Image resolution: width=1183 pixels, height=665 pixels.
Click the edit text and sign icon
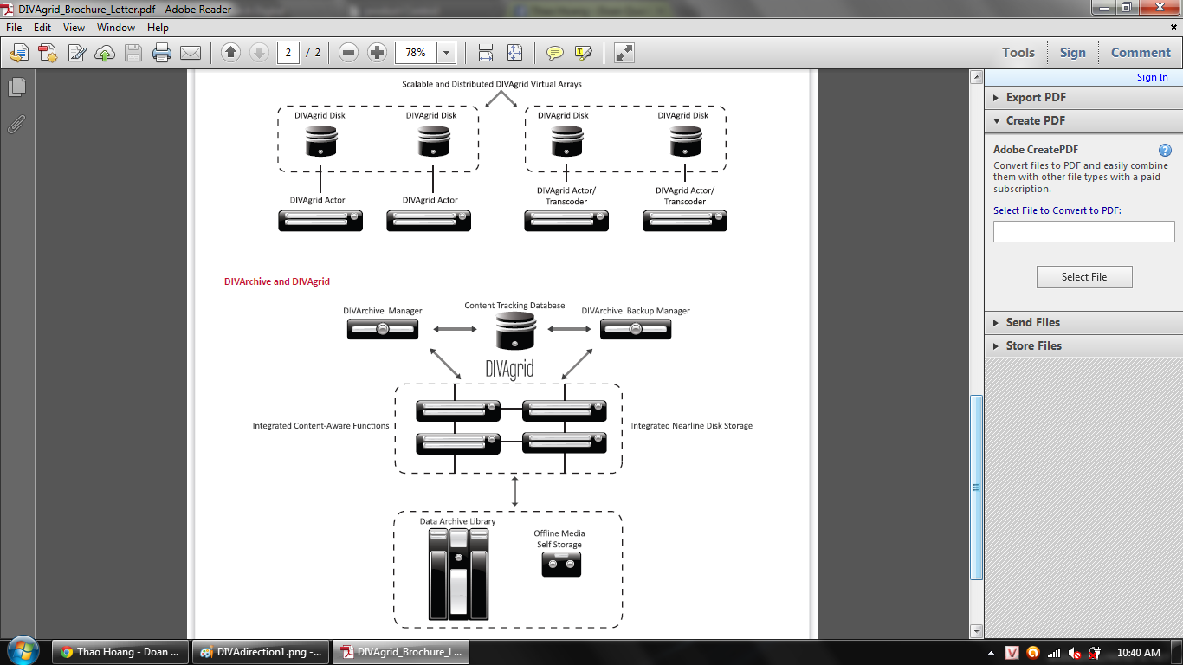tap(76, 53)
